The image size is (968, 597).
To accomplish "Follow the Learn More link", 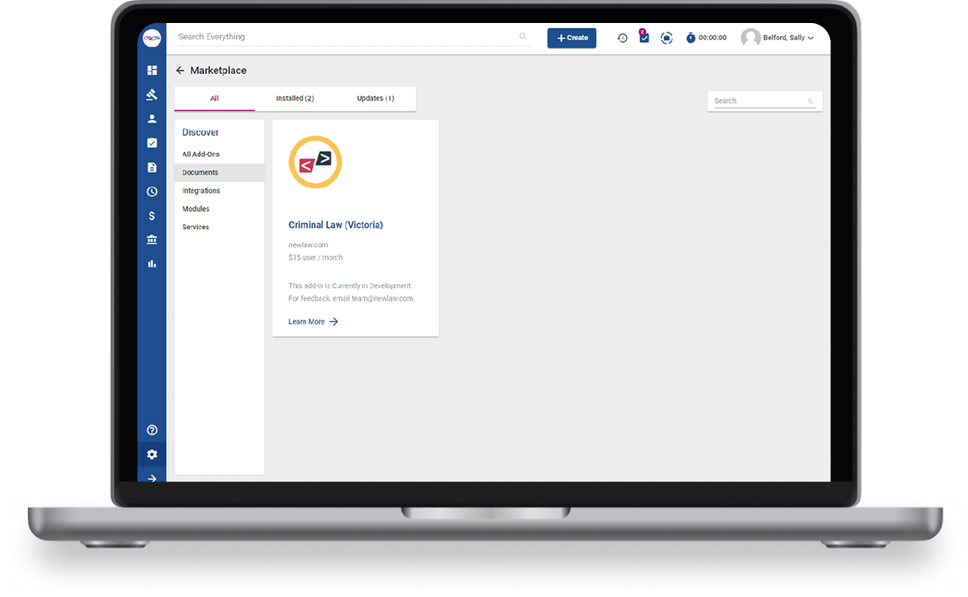I will click(313, 322).
